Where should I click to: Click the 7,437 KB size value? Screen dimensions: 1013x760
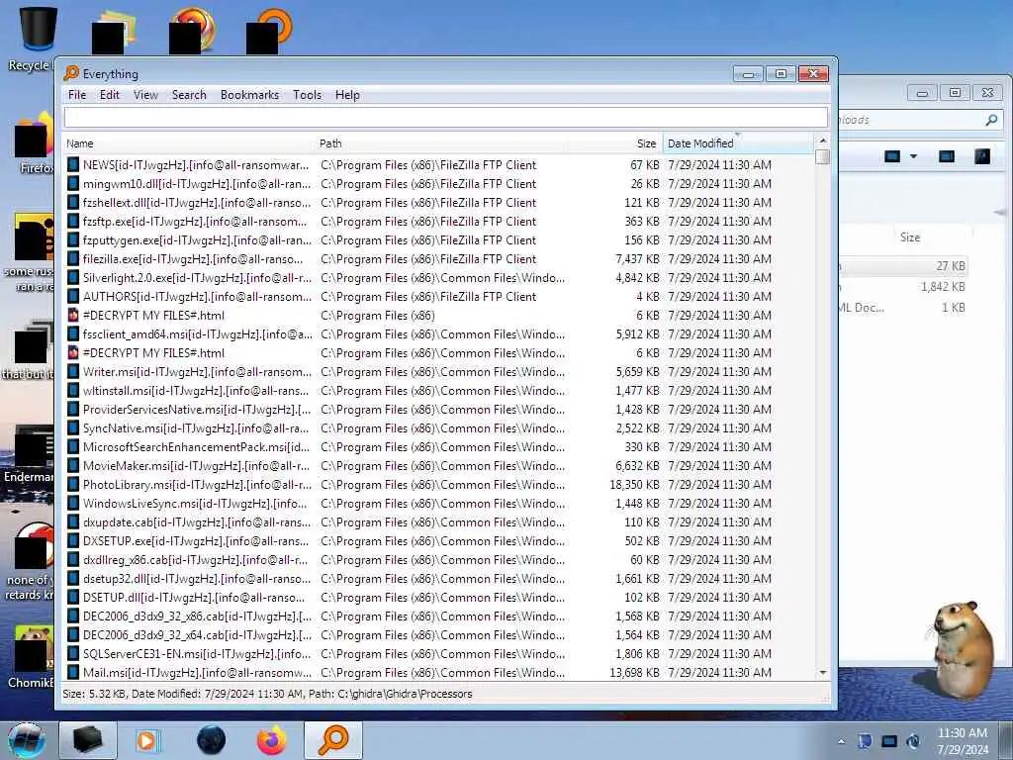(x=638, y=258)
